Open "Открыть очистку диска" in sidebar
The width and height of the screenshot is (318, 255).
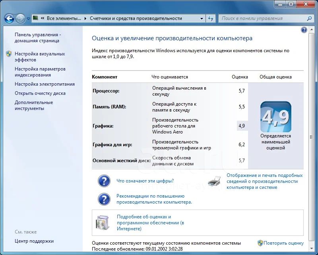[x=40, y=93]
